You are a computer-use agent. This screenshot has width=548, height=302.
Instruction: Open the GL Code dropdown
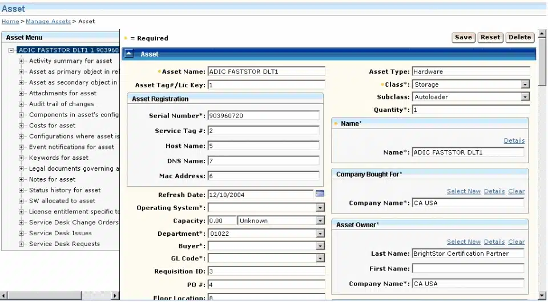tap(320, 259)
